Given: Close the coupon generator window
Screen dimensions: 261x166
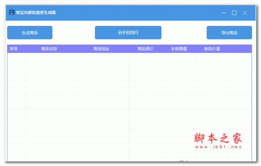Looking at the screenshot, I should point(244,13).
